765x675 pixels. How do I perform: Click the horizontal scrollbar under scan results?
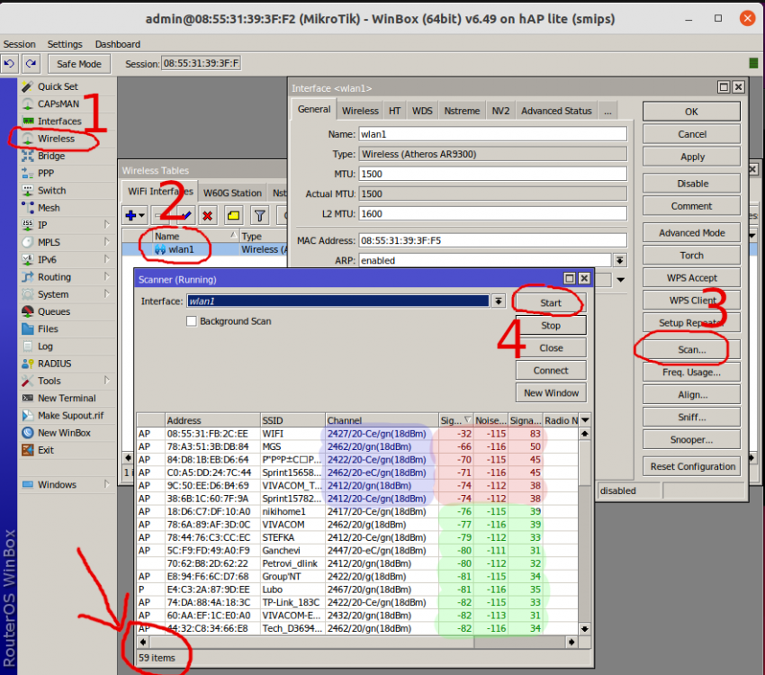(x=360, y=643)
